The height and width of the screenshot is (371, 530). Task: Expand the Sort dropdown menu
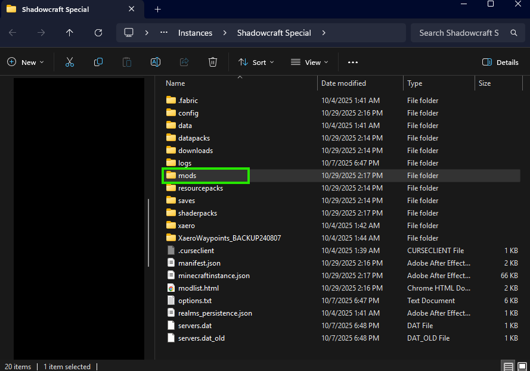[256, 62]
